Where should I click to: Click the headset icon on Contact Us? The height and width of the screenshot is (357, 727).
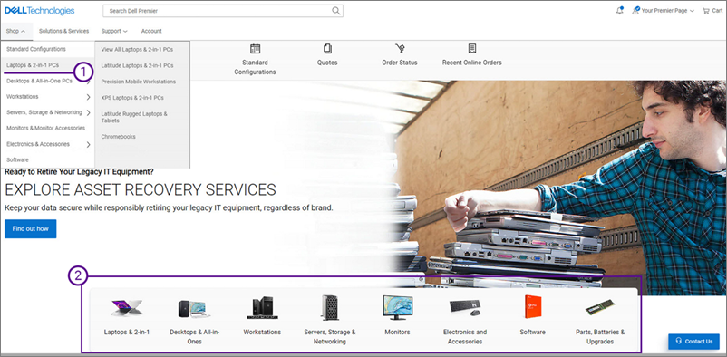(x=679, y=342)
